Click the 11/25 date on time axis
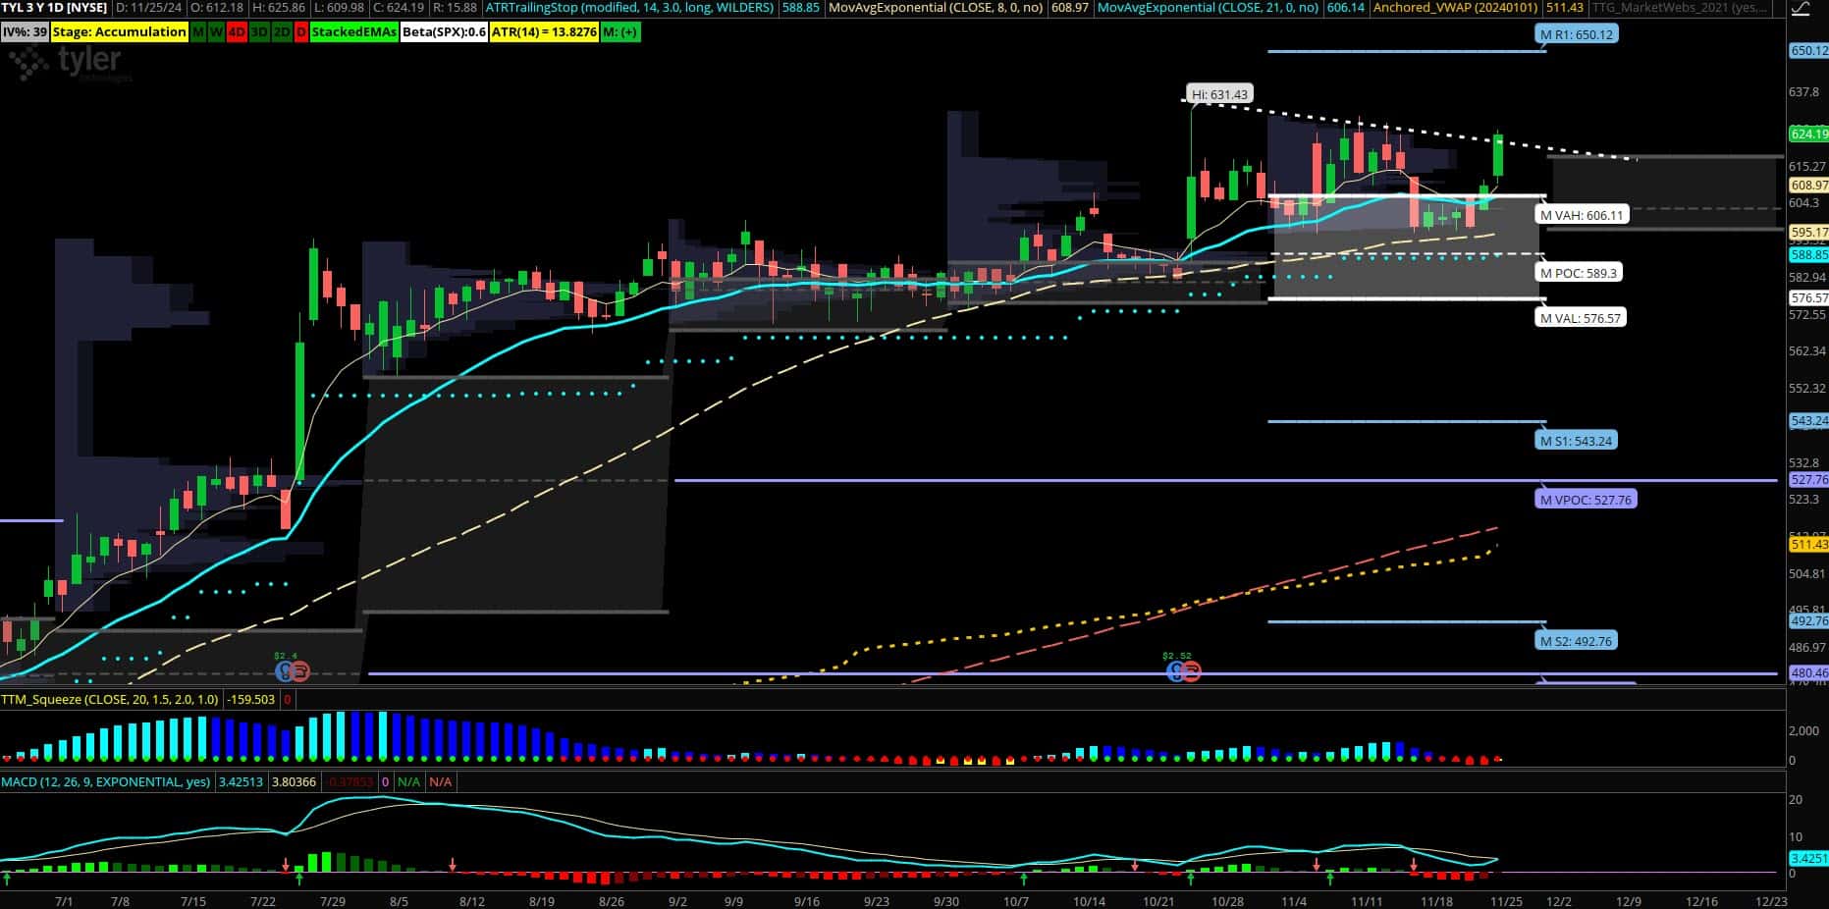Image resolution: width=1829 pixels, height=909 pixels. [x=1507, y=900]
